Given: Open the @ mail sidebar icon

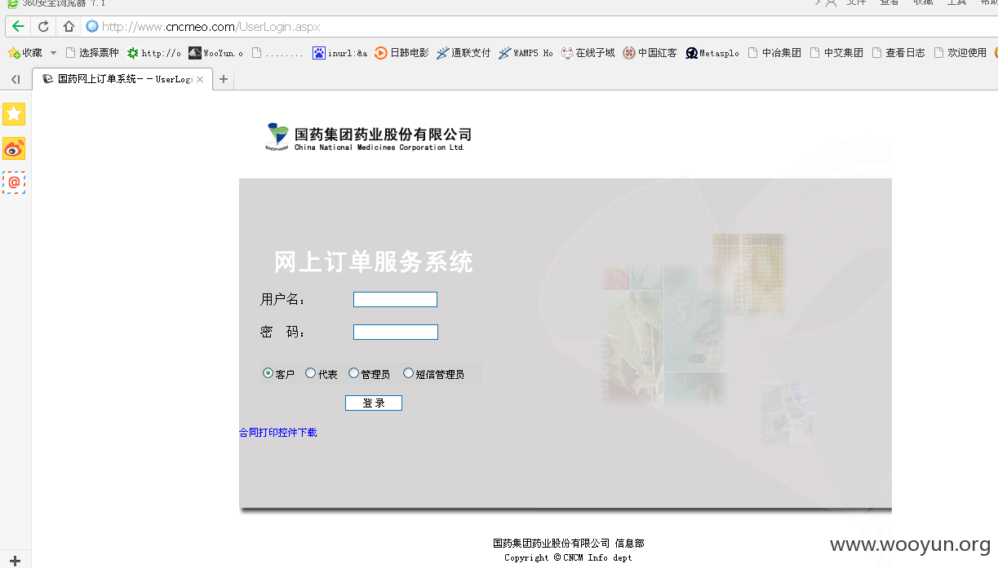Looking at the screenshot, I should point(14,183).
